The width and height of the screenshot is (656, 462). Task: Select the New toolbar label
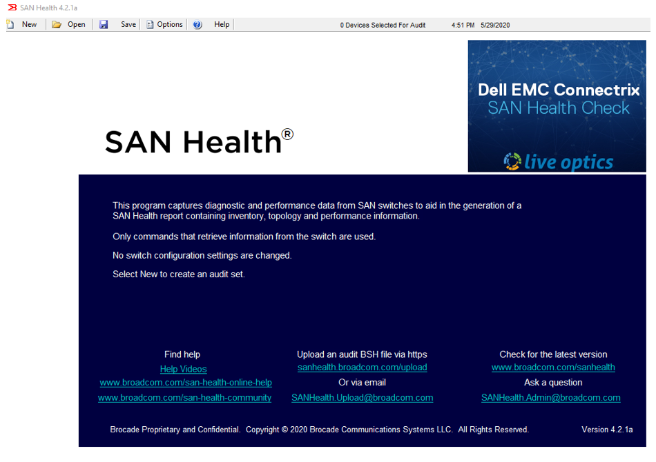[29, 24]
